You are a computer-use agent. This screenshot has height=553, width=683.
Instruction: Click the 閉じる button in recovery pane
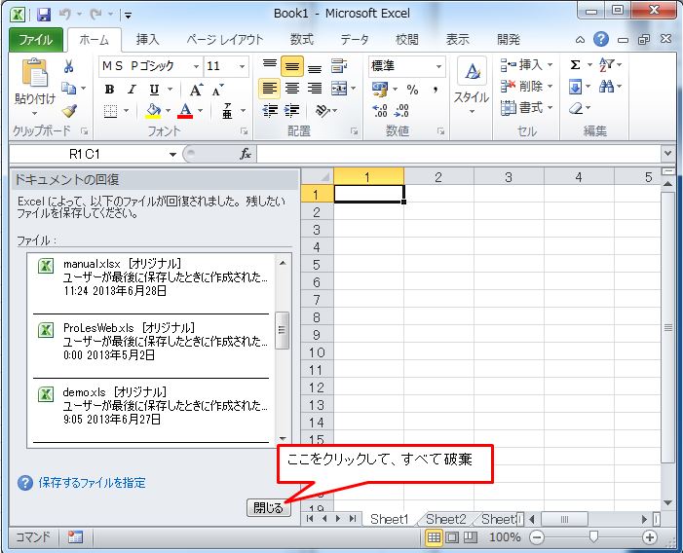268,508
